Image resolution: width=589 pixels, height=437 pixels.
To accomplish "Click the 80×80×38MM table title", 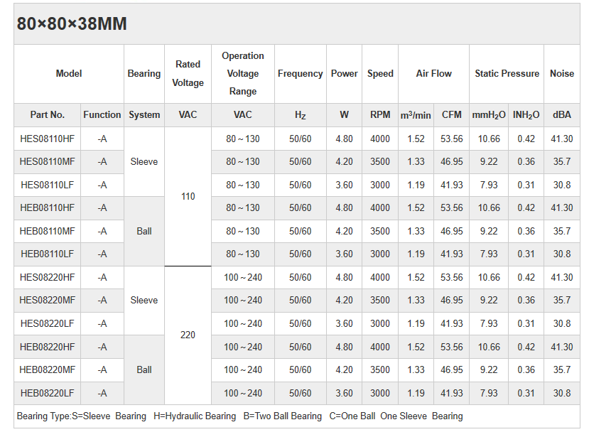I will [x=72, y=24].
